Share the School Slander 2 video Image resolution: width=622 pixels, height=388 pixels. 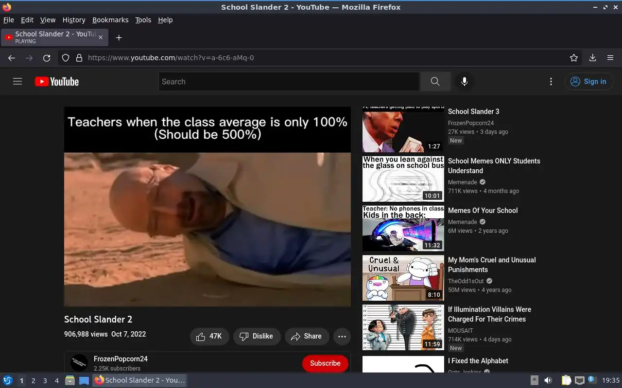pos(307,336)
